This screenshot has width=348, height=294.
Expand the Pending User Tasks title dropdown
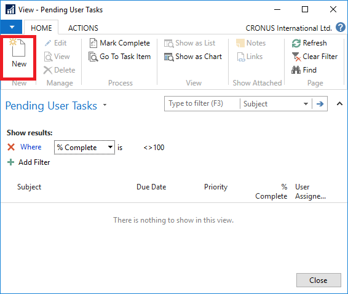point(105,105)
